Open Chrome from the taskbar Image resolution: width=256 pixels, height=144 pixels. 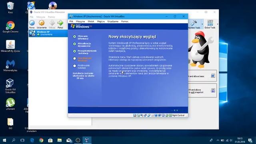[x=41, y=140]
